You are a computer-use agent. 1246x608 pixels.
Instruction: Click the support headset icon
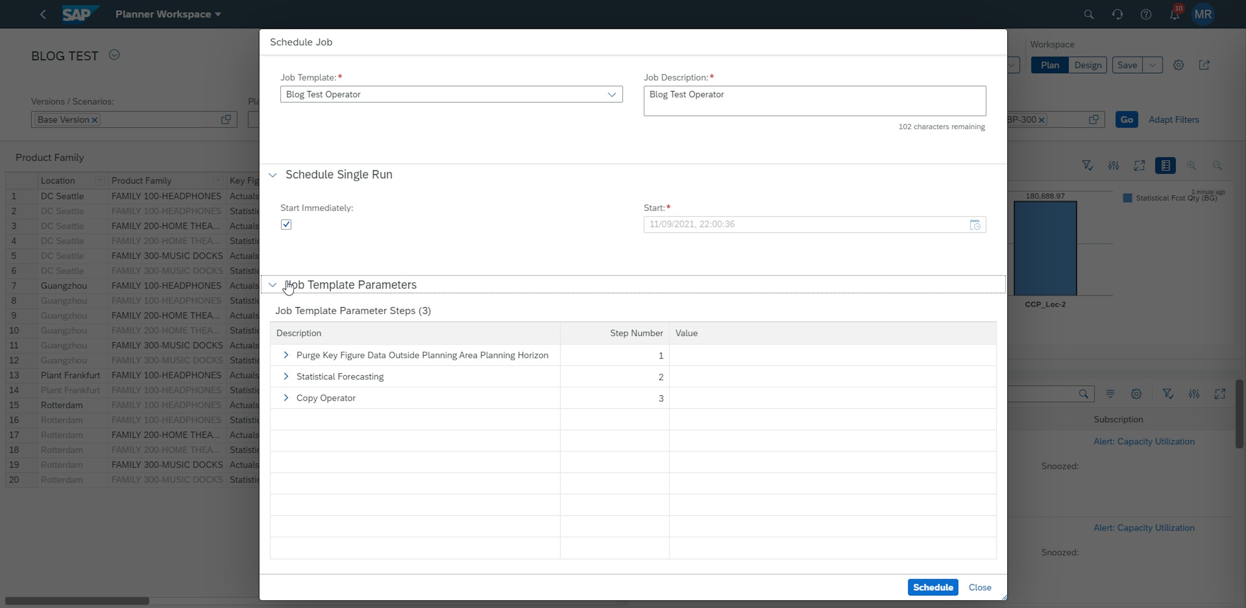tap(1118, 14)
